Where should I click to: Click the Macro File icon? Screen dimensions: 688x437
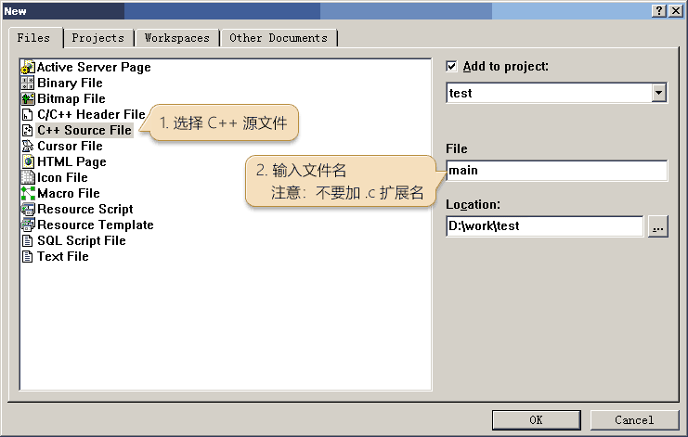pos(28,194)
